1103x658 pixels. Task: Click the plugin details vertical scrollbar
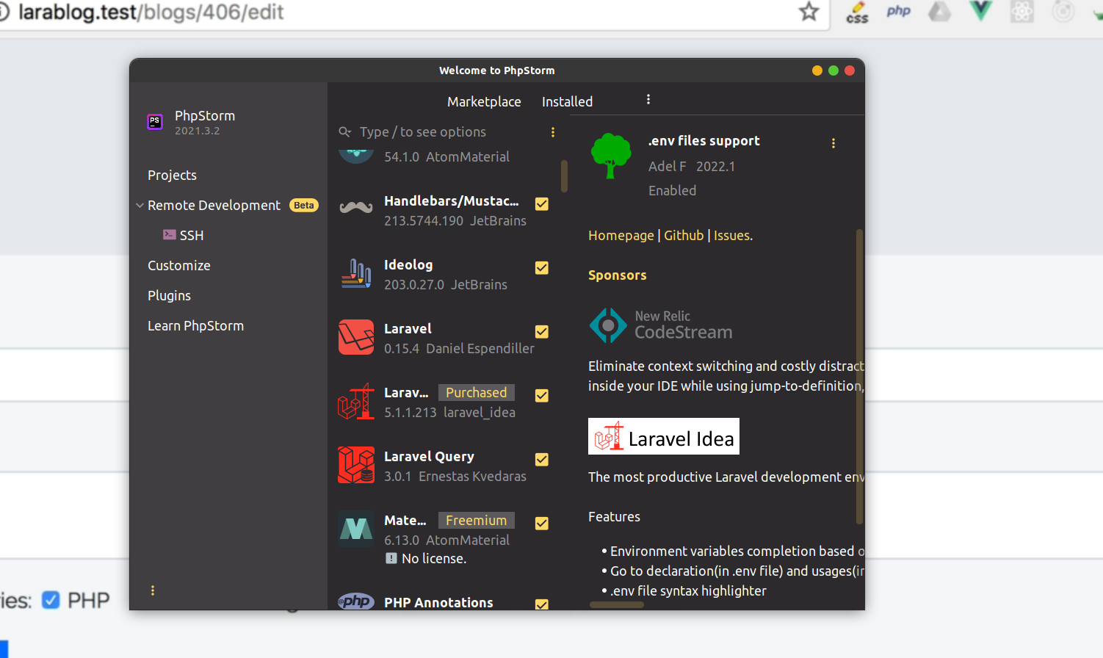[x=859, y=376]
